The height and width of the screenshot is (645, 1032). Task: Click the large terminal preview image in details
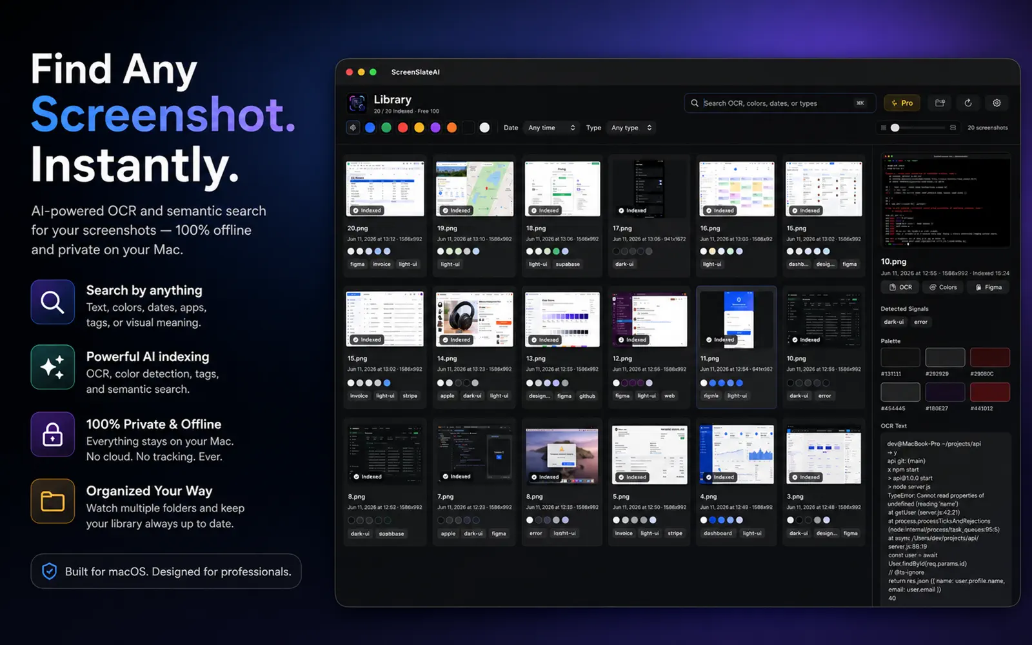click(946, 201)
